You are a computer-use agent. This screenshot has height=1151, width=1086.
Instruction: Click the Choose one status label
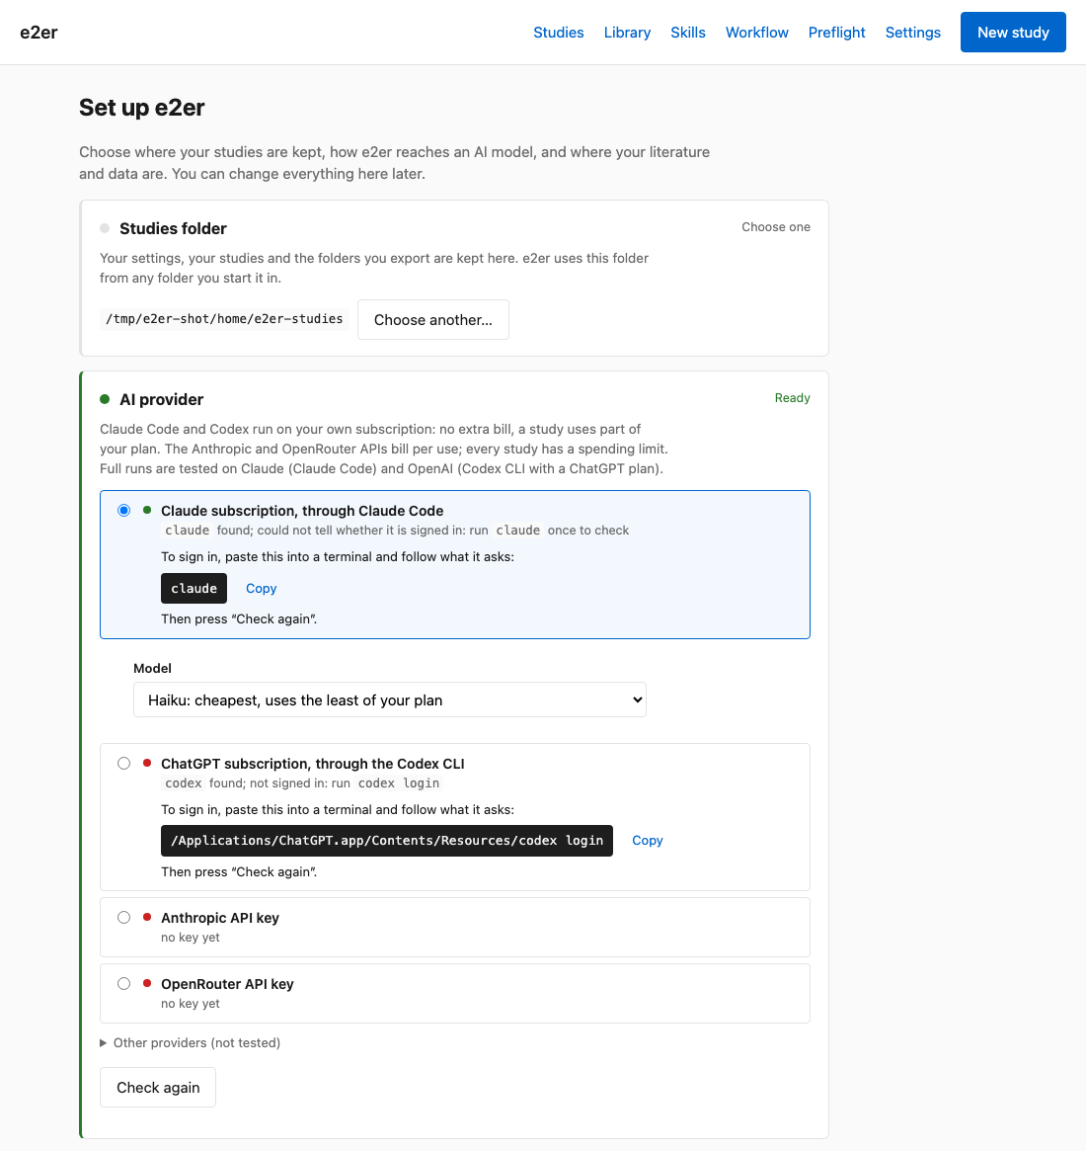coord(776,227)
